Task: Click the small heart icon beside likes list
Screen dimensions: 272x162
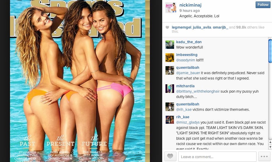Action: coord(167,27)
